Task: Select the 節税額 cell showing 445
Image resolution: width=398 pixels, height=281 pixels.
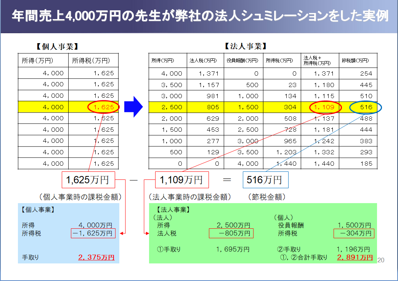Action: pos(358,85)
